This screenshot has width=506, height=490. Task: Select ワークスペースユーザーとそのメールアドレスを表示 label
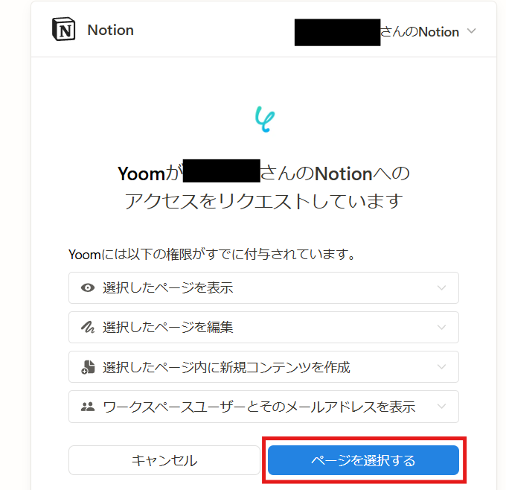point(259,407)
